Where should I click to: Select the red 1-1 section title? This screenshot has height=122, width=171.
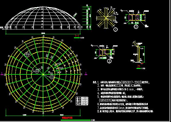click(x=77, y=36)
